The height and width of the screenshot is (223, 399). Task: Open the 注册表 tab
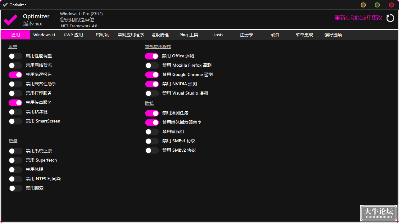click(x=247, y=35)
